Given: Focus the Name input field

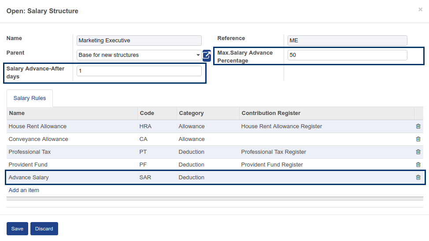Looking at the screenshot, I should coord(139,41).
